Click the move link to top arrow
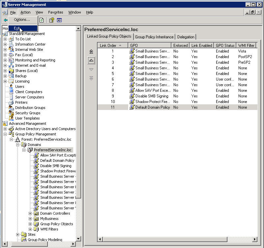 (x=91, y=52)
